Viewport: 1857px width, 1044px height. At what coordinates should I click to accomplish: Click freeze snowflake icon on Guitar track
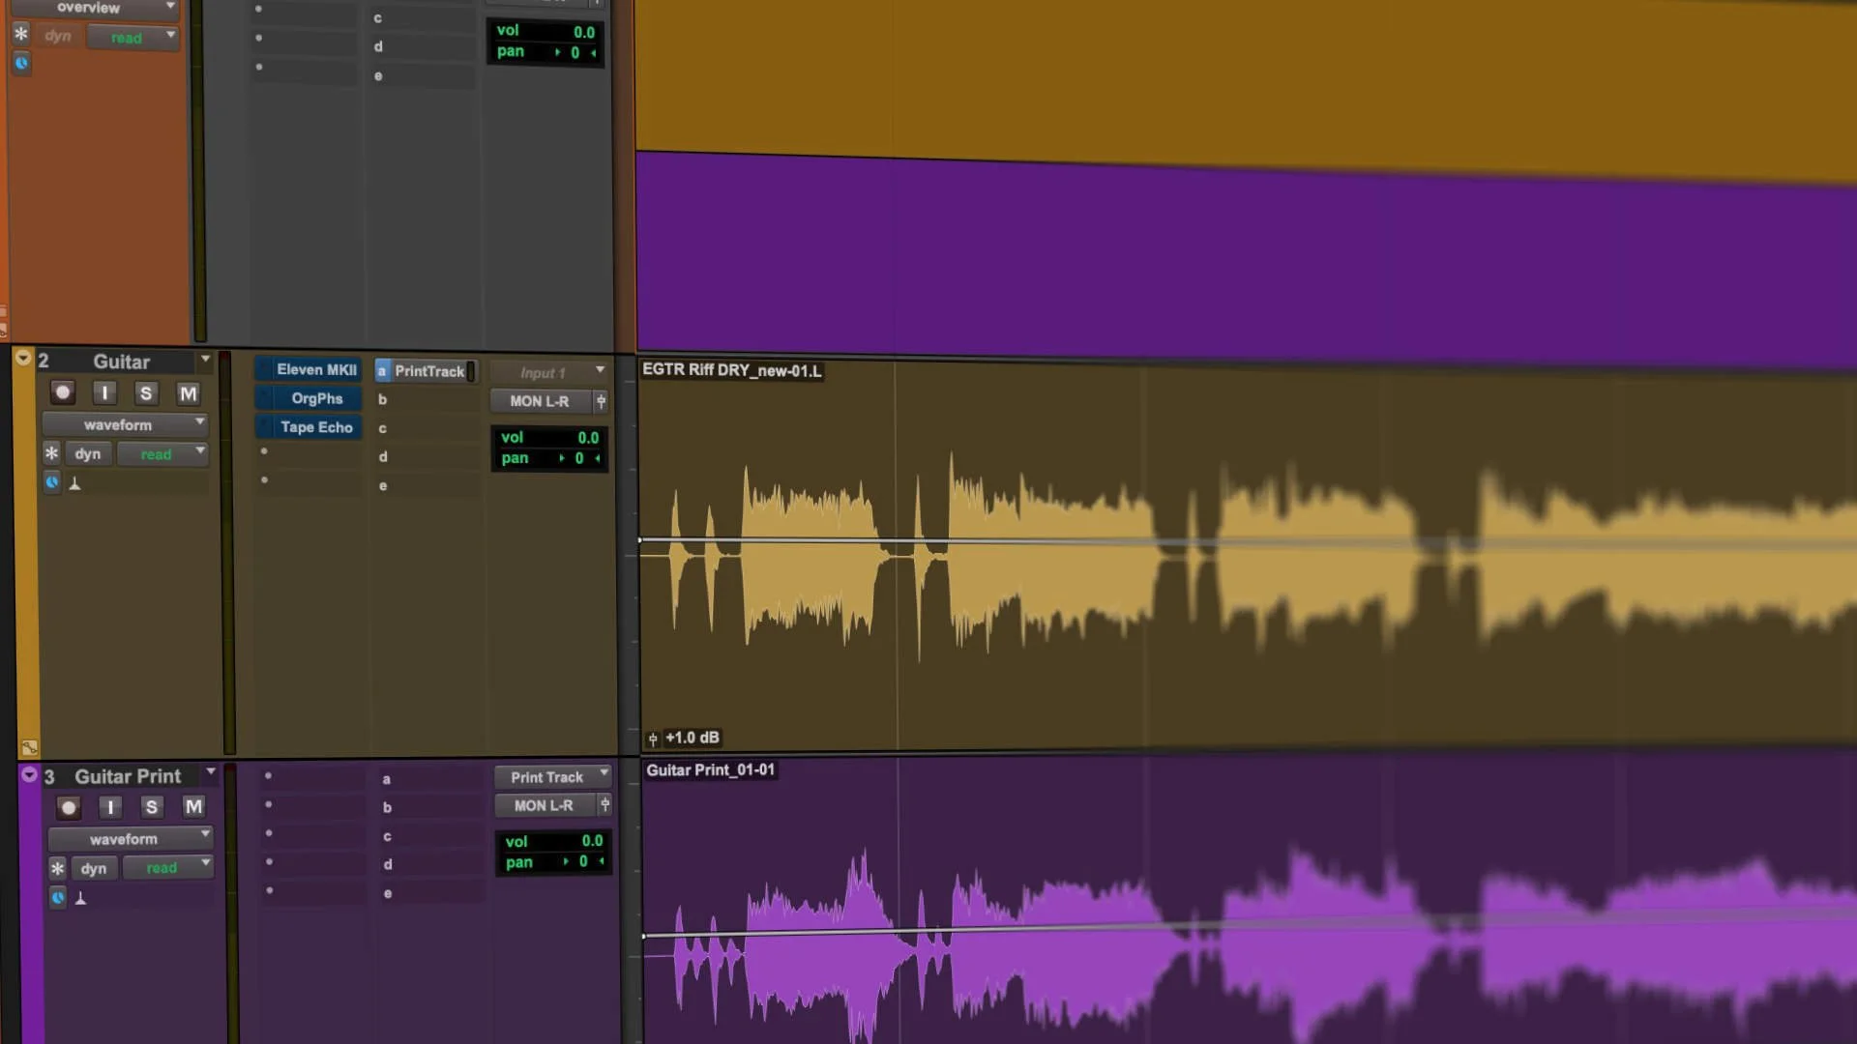tap(52, 452)
